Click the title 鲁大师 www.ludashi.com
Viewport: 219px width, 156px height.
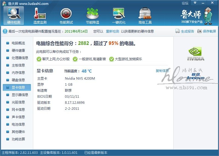pos(28,4)
